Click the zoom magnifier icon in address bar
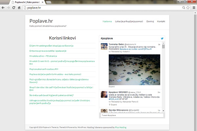This screenshot has height=131, width=197. click(x=184, y=8)
